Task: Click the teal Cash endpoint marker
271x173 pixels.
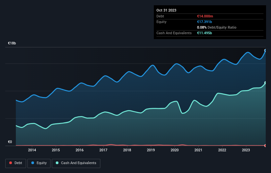Action: 265,83
